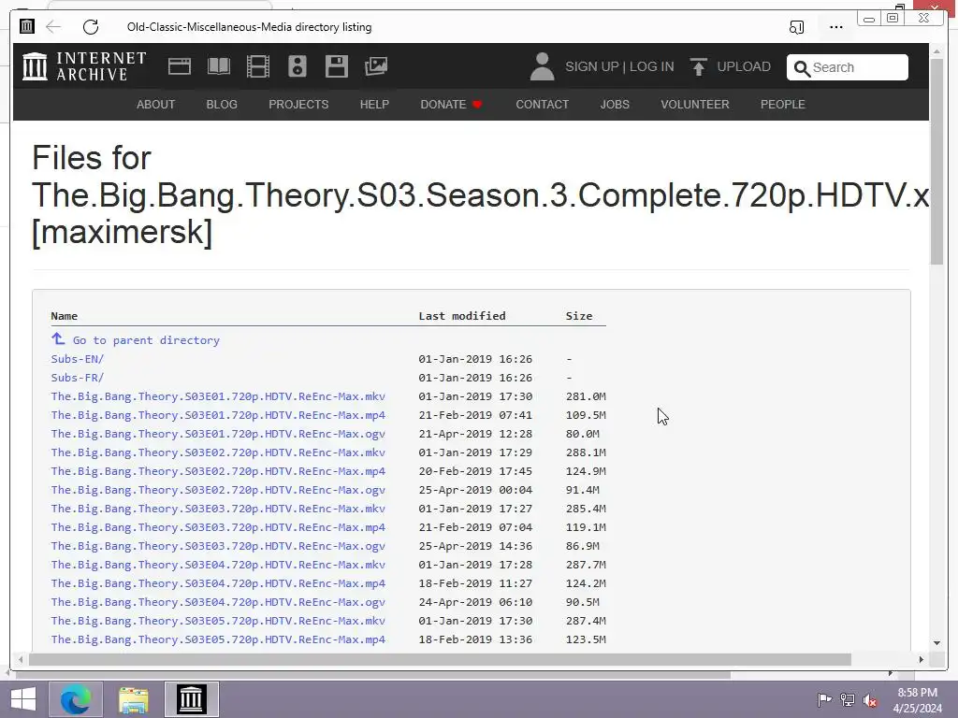Click the horizontal scrollbar left arrow
Viewport: 958px width, 718px height.
click(x=21, y=659)
